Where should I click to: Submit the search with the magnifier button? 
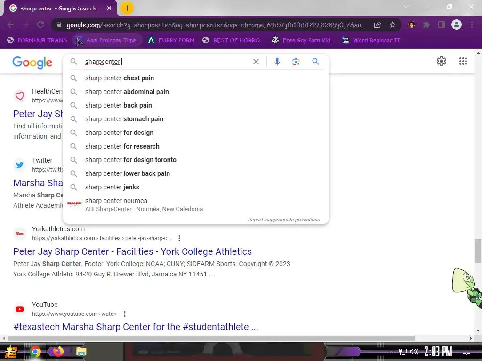[x=315, y=62]
